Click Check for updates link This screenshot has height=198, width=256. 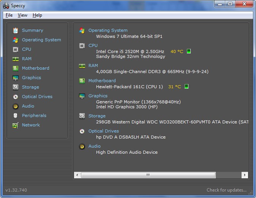click(227, 190)
